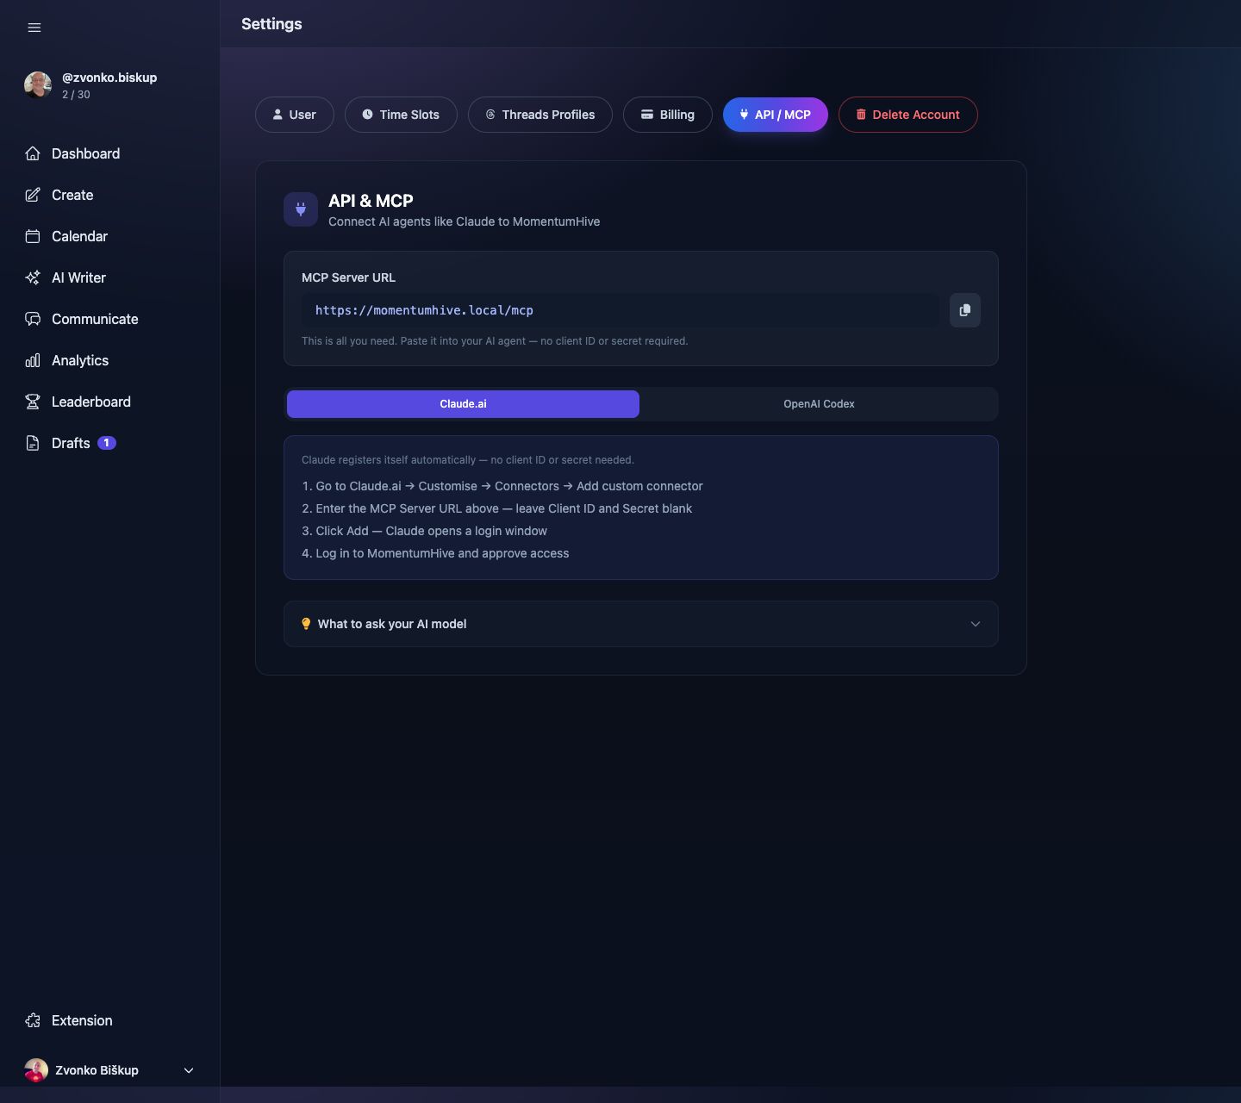The image size is (1241, 1103).
Task: Click the Settings page title
Action: (x=271, y=24)
